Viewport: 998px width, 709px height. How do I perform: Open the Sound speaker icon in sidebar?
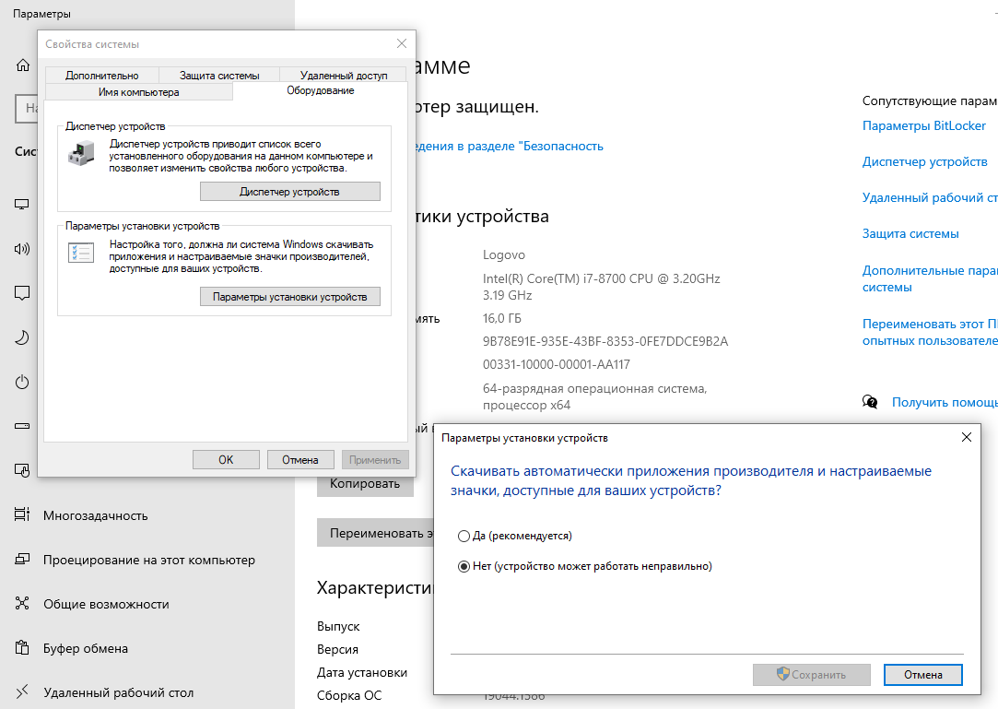(23, 249)
